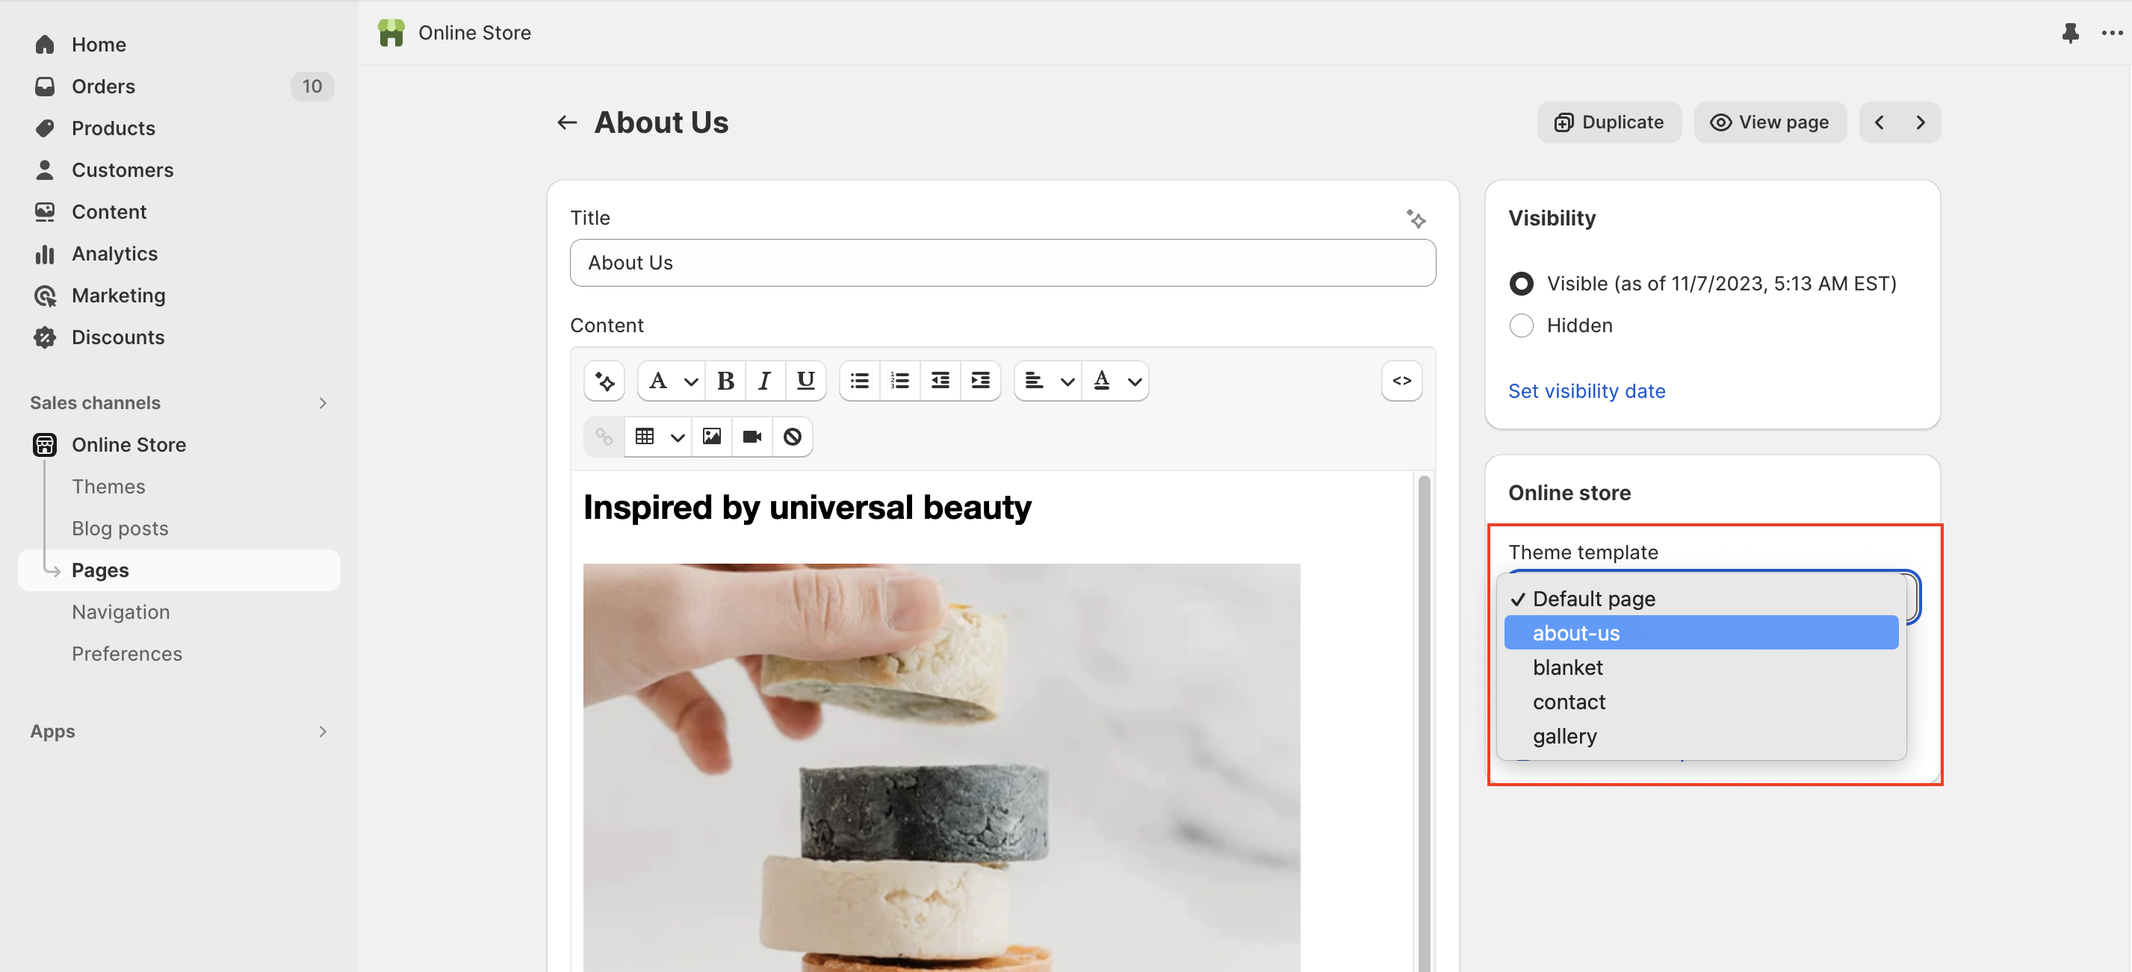The height and width of the screenshot is (972, 2132).
Task: Expand the Apps section
Action: click(323, 732)
